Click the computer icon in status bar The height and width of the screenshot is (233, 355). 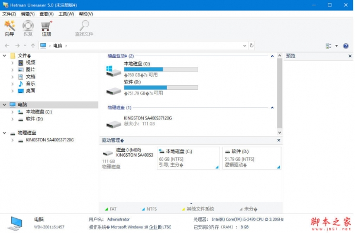point(15,224)
